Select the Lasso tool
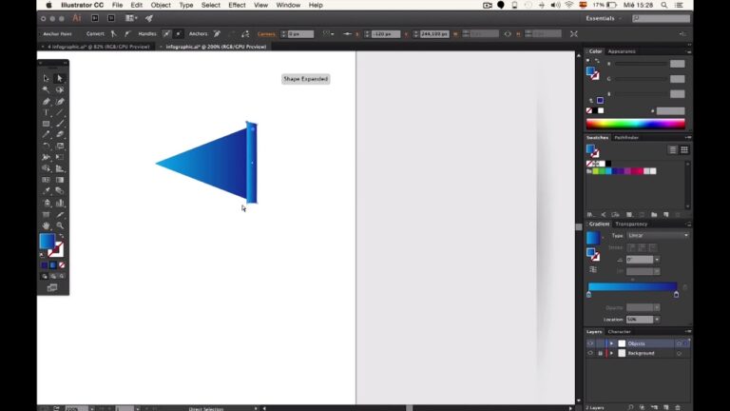 point(60,89)
